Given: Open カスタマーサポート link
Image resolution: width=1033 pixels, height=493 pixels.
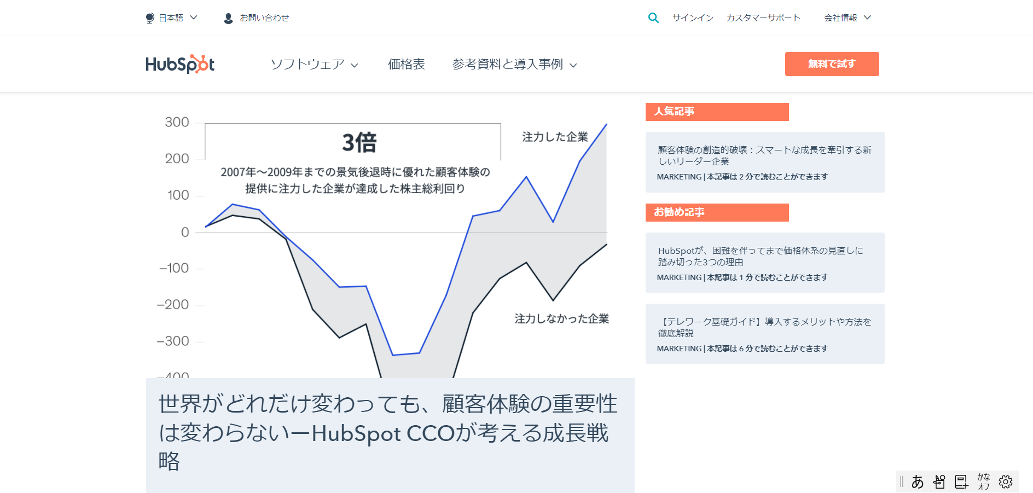Looking at the screenshot, I should click(x=763, y=18).
